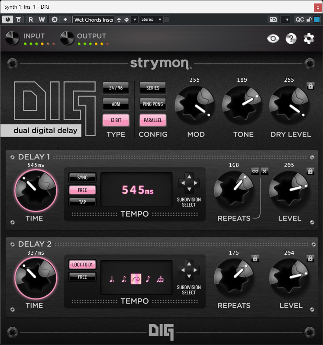Click the eye icon in plugin header
Image resolution: width=323 pixels, height=345 pixels.
point(273,39)
